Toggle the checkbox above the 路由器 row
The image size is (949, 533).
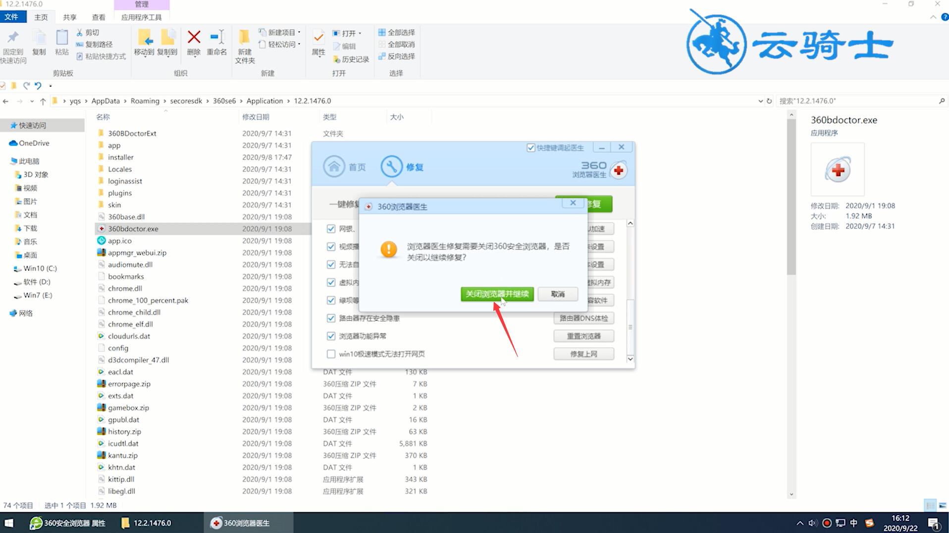[331, 301]
